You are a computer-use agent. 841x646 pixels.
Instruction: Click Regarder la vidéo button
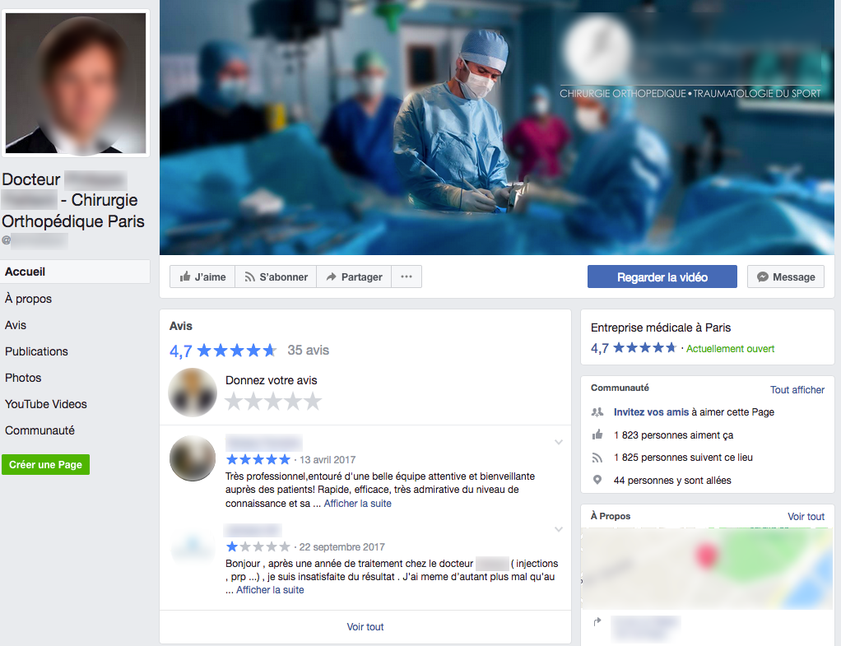(662, 277)
